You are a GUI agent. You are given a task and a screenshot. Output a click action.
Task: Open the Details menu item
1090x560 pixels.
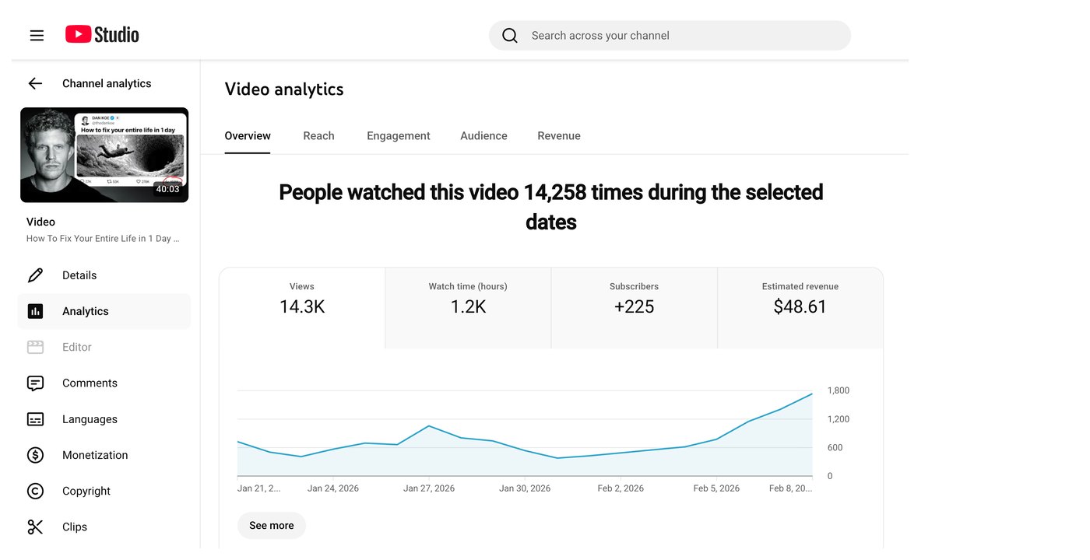[x=104, y=275]
